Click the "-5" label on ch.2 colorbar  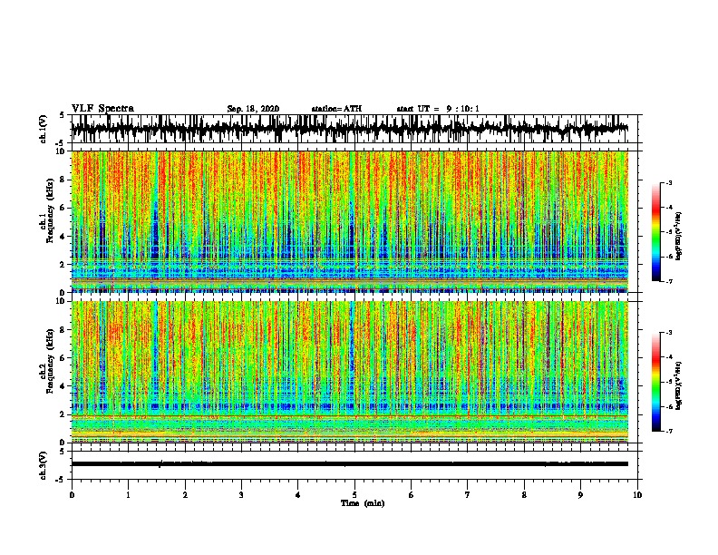(668, 382)
